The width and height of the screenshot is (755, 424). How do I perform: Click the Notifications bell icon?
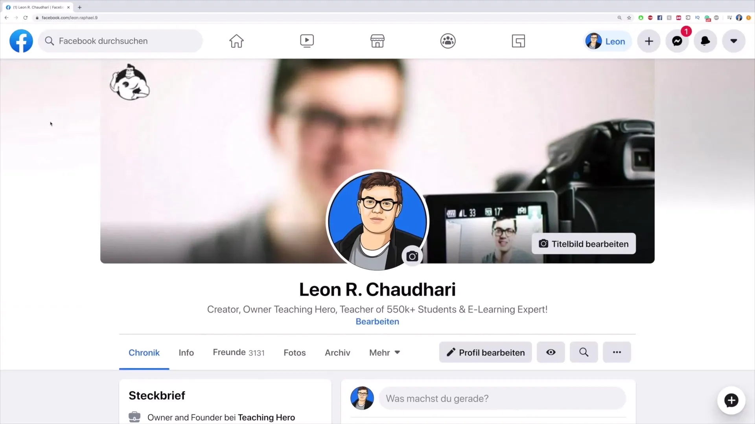(705, 41)
